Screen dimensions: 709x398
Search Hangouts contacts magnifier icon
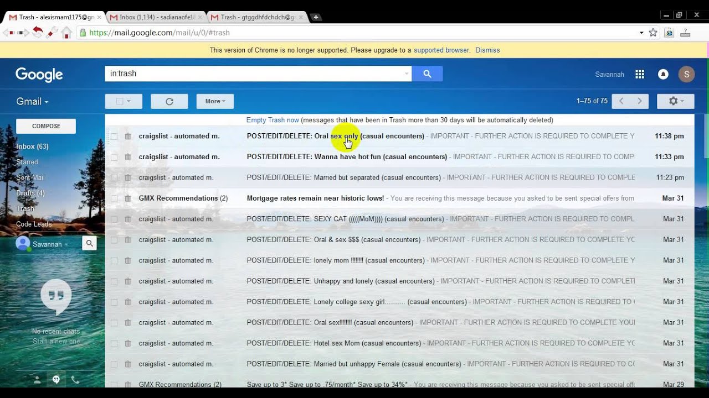pos(89,243)
